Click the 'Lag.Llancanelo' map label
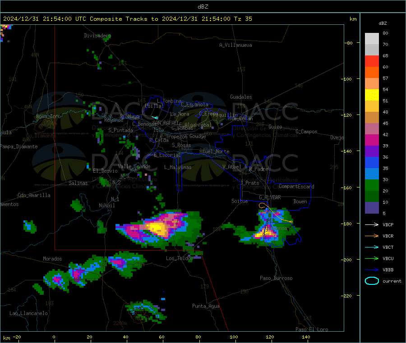This screenshot has width=406, height=343. [28, 313]
